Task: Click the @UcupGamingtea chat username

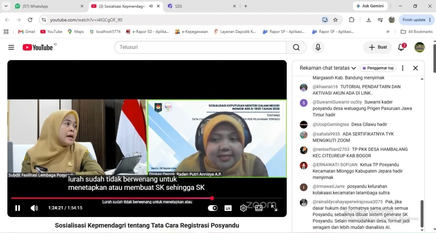Action: click(331, 124)
